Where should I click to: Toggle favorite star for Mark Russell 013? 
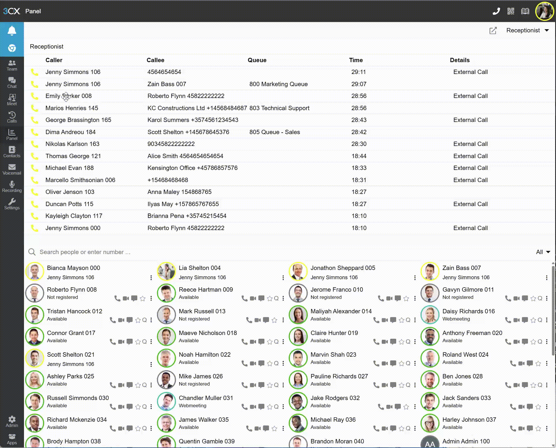click(x=274, y=320)
